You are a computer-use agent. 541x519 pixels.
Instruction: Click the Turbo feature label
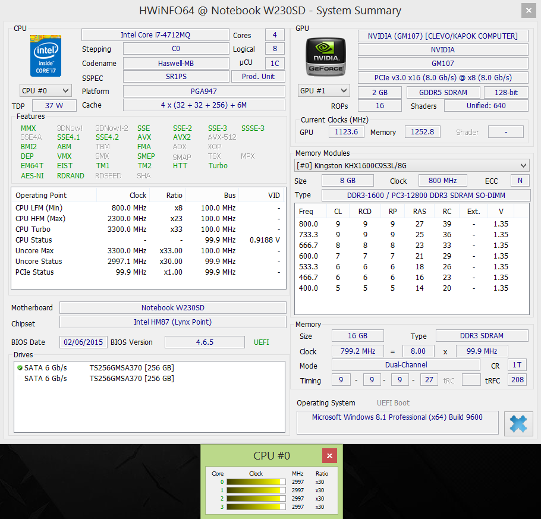tap(218, 166)
